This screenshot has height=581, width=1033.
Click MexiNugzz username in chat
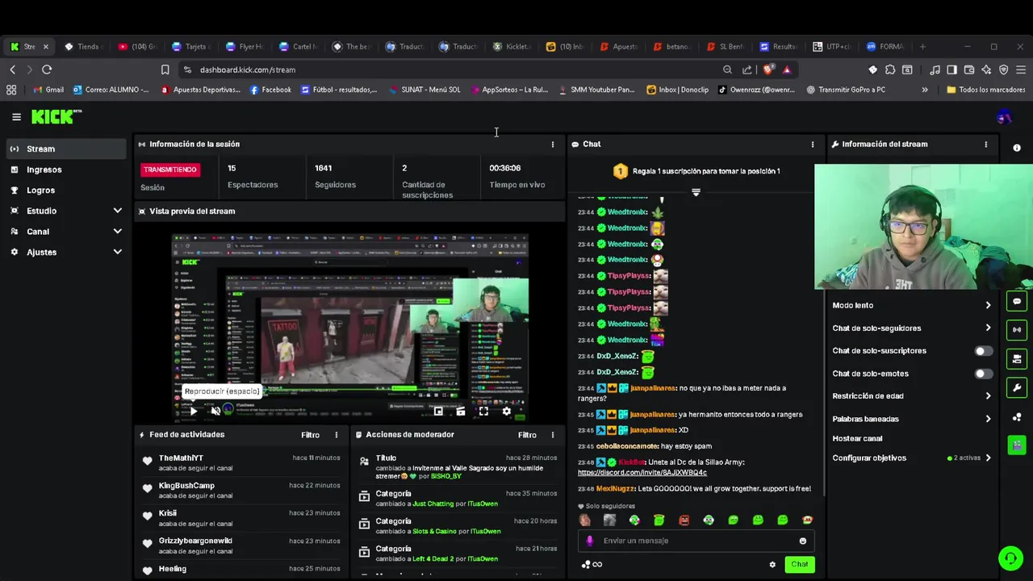coord(615,489)
